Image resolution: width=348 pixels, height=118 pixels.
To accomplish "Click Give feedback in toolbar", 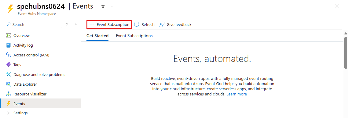I will tap(175, 25).
